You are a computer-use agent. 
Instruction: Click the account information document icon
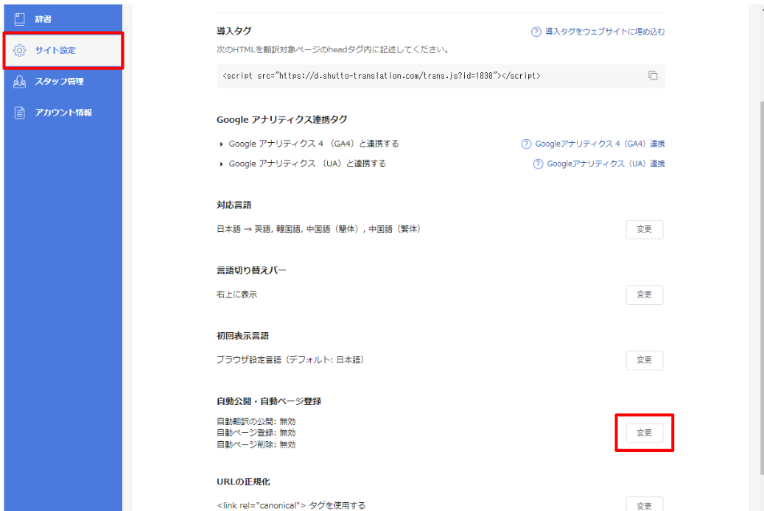click(19, 113)
